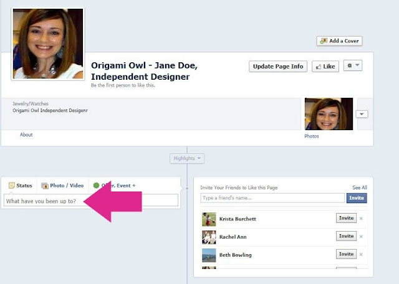The width and height of the screenshot is (399, 284).
Task: Click 'Be the first person to like this'
Action: coord(123,85)
